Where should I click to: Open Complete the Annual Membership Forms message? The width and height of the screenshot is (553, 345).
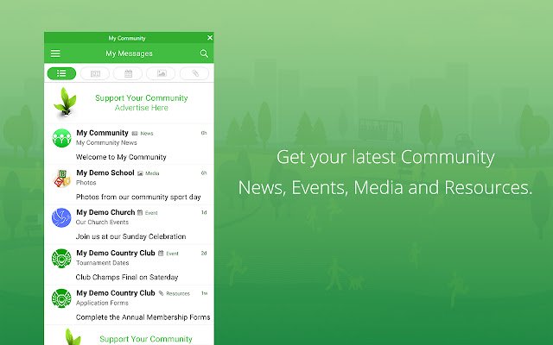point(143,317)
